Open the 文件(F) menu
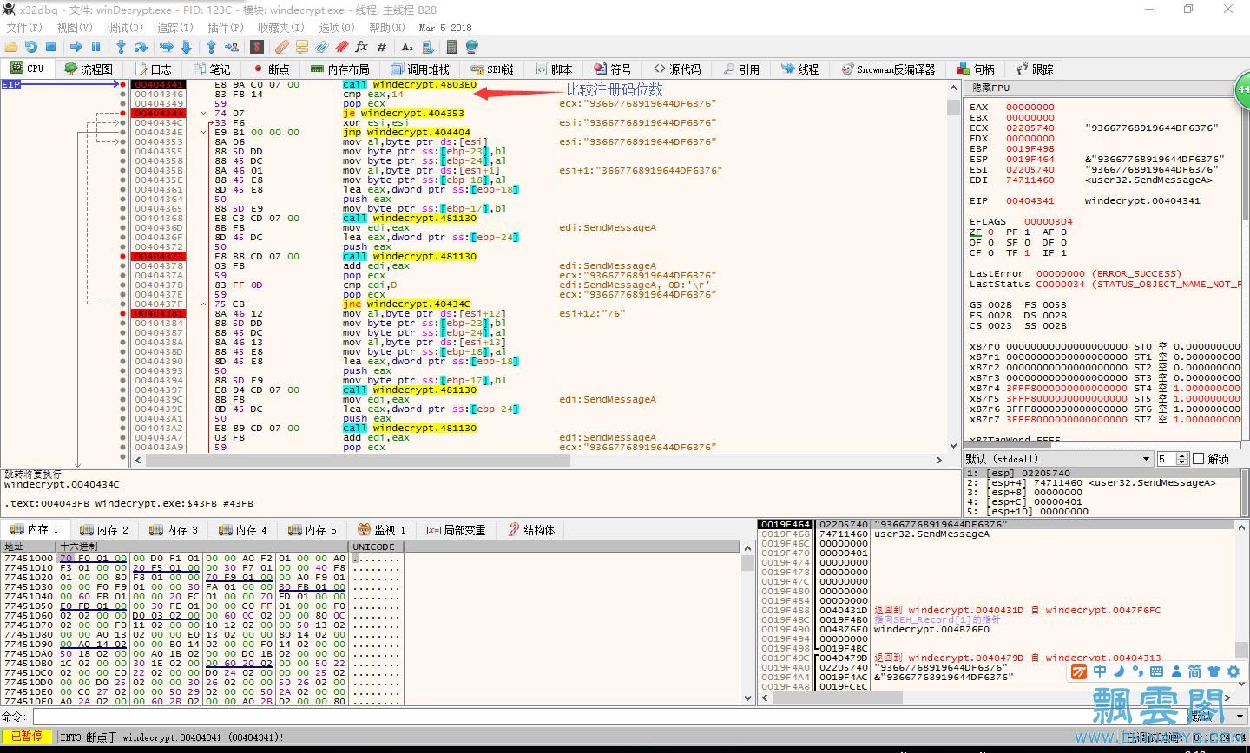 tap(24, 28)
